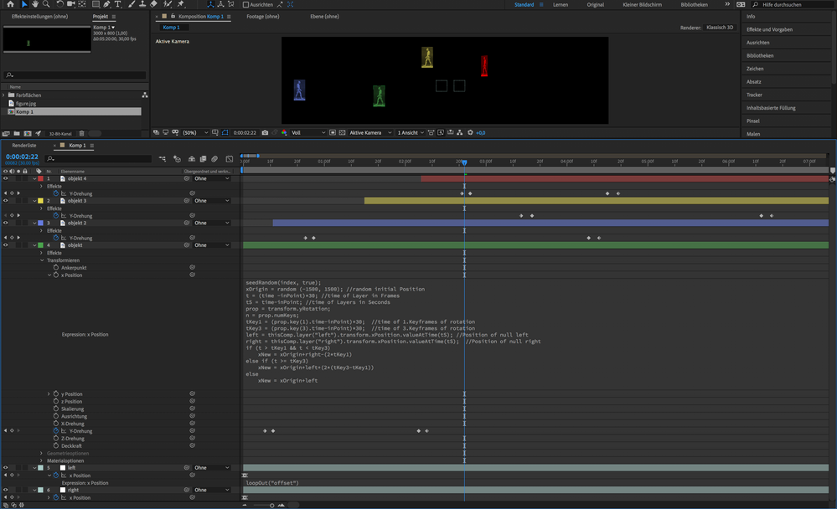This screenshot has width=837, height=509.
Task: Open parent dropdown Ohne for objekt 4
Action: pyautogui.click(x=212, y=179)
